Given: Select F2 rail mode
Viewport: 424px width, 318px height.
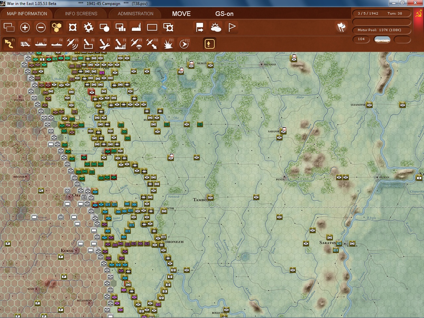Looking at the screenshot, I should [25, 43].
